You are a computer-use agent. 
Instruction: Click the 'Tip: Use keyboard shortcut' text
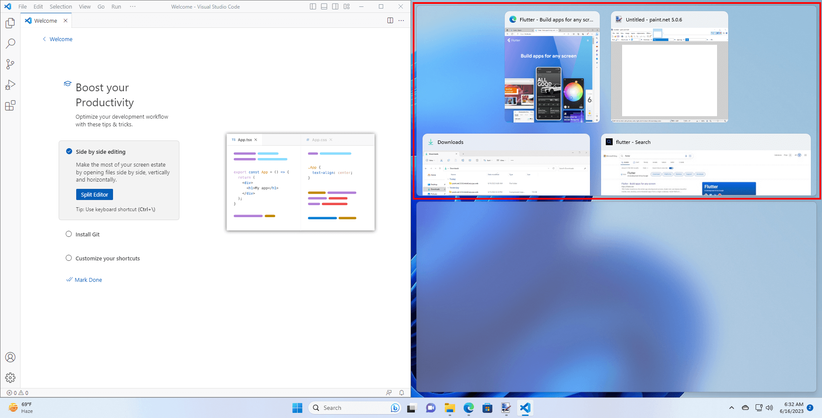tap(116, 209)
